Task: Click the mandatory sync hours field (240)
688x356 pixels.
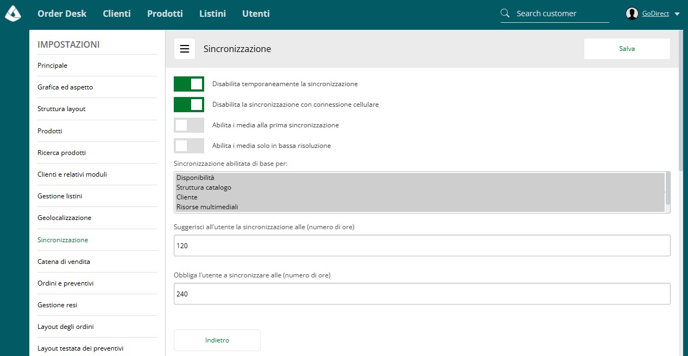Action: coord(422,294)
